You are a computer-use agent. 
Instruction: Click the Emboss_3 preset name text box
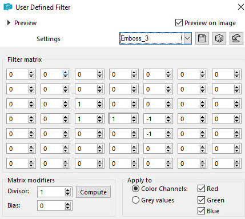151,38
